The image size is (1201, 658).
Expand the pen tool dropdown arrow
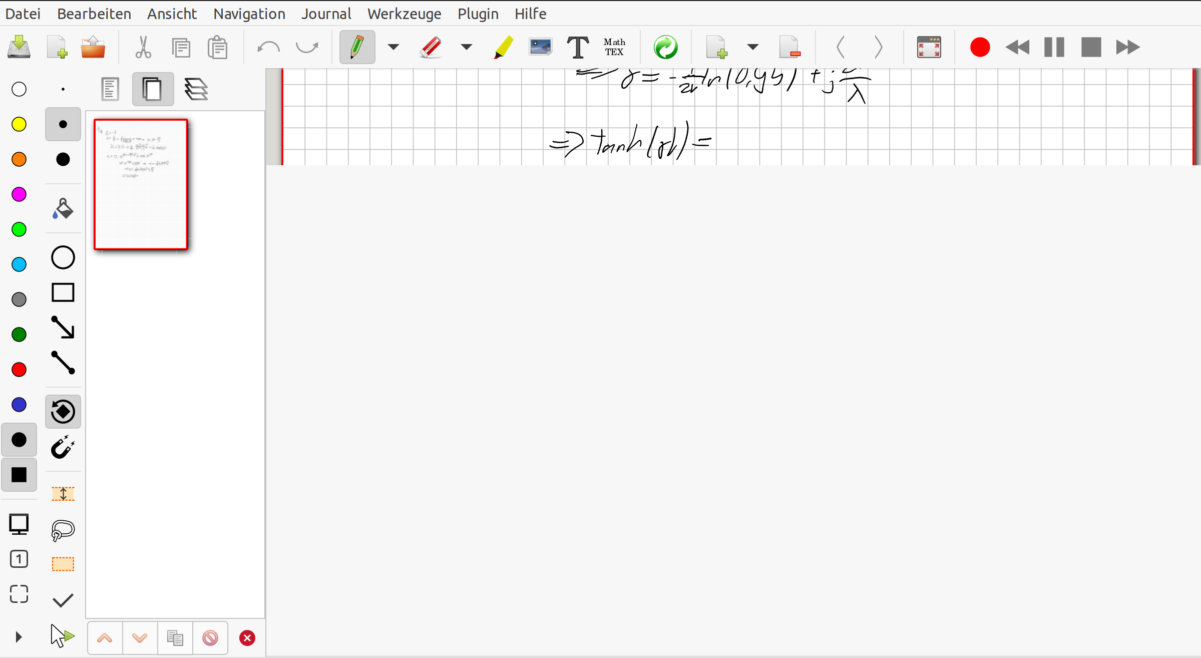(393, 48)
